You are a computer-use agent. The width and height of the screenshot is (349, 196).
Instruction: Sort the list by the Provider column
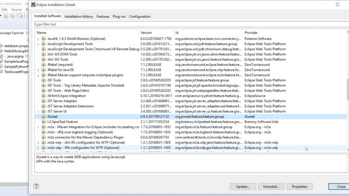[278, 33]
